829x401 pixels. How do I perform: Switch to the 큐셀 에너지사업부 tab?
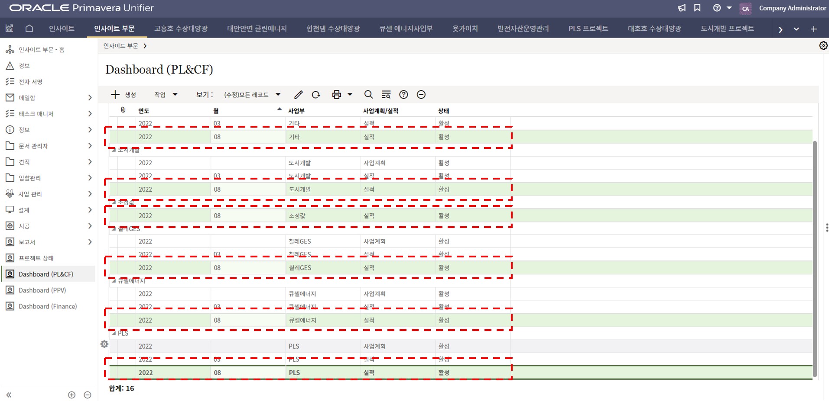406,29
